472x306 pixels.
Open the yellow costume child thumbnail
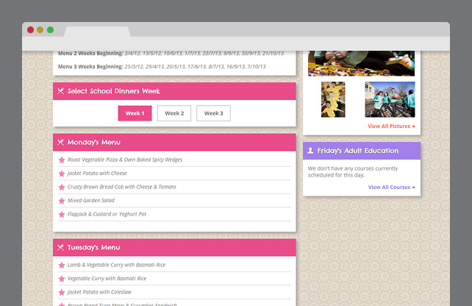(333, 99)
